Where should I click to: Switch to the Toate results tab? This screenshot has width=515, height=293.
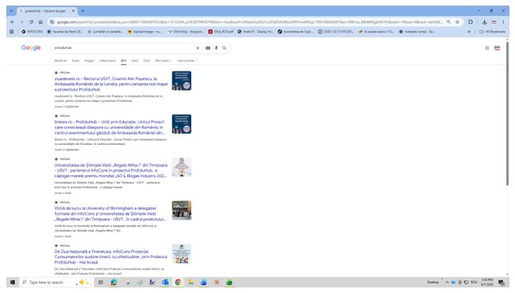tap(75, 61)
